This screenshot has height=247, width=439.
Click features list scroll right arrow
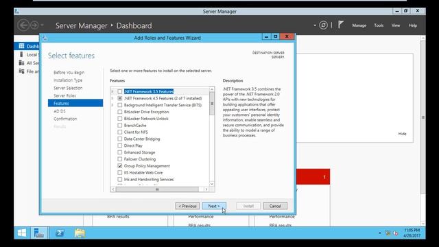point(206,189)
